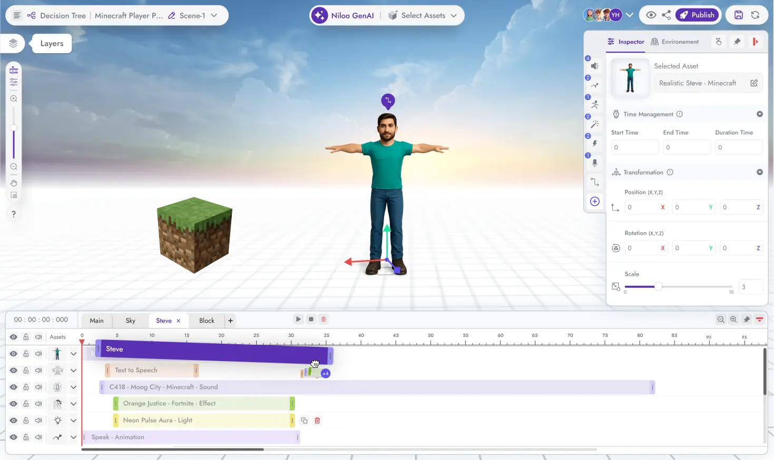Open Niloo GenAI assistant
The width and height of the screenshot is (774, 460).
pos(343,15)
